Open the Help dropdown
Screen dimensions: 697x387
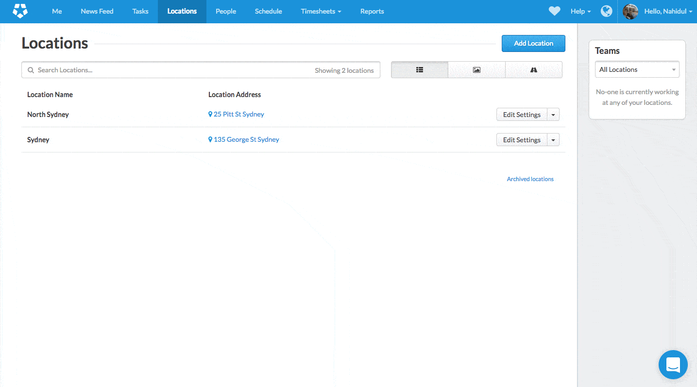point(580,11)
